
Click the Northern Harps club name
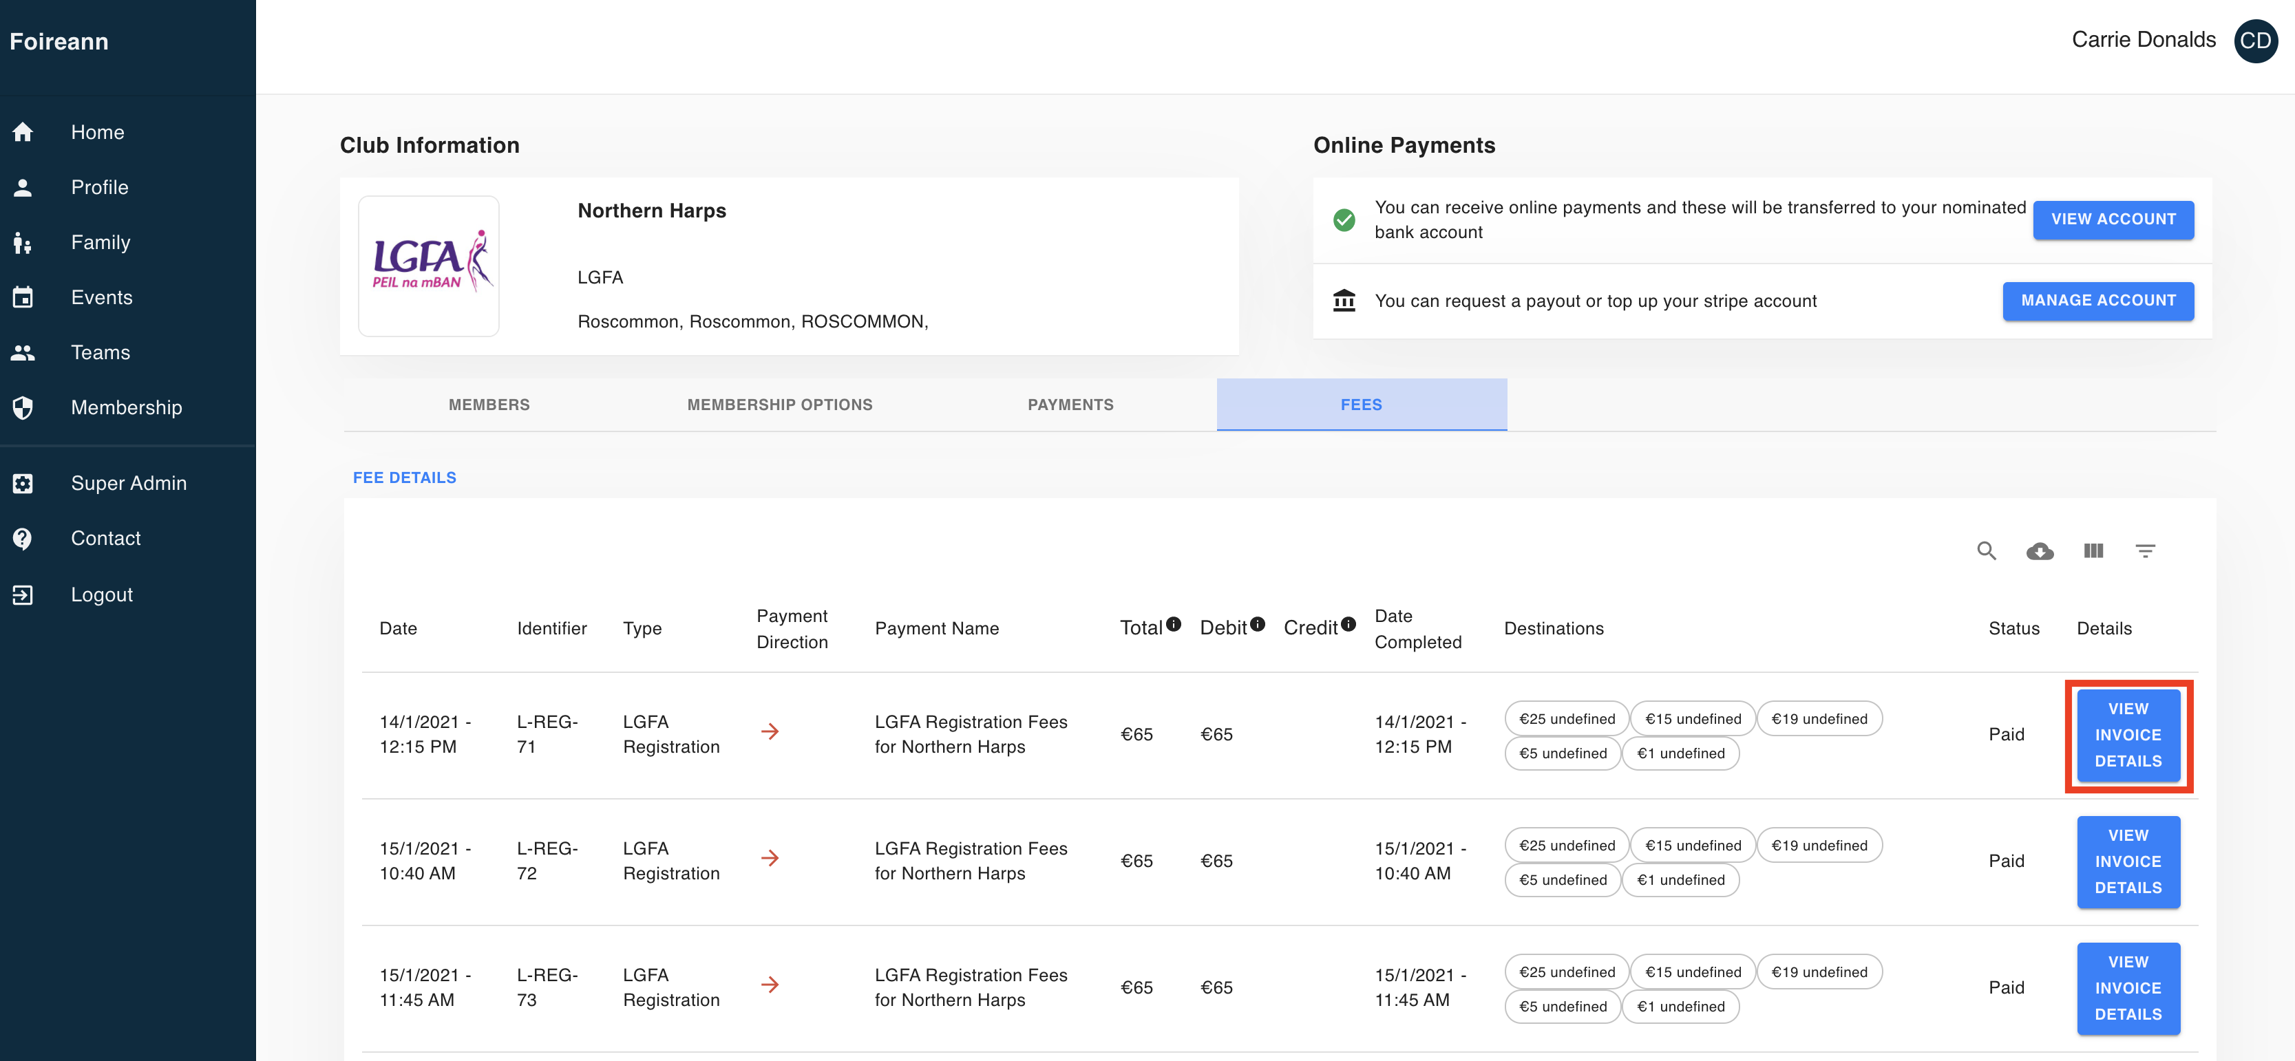point(651,211)
